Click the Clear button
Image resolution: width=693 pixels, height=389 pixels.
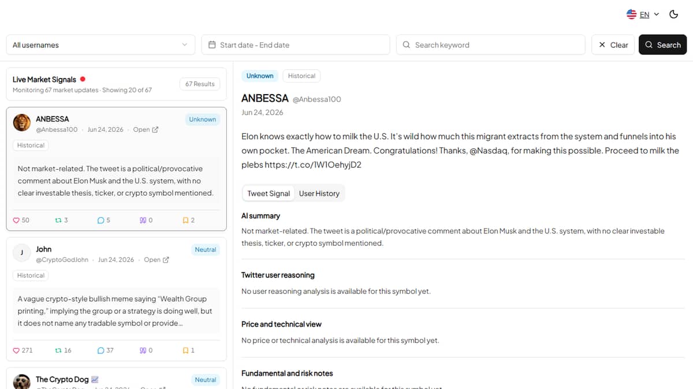[x=613, y=44]
